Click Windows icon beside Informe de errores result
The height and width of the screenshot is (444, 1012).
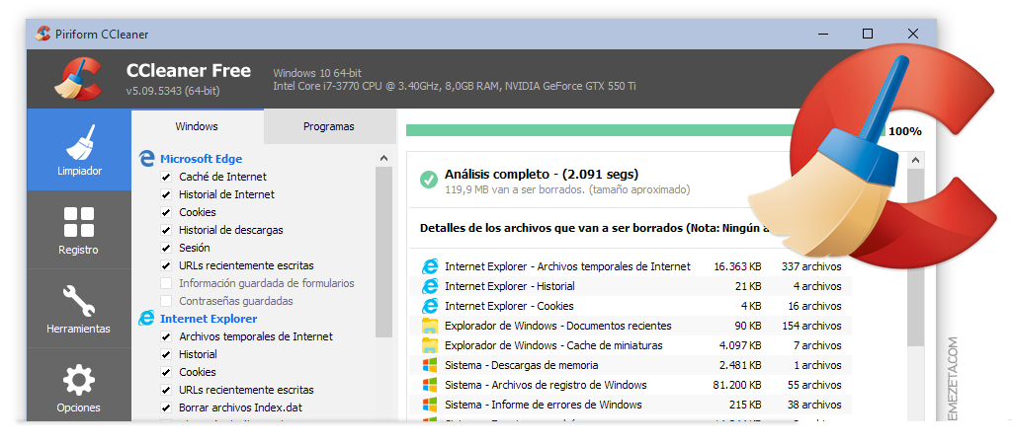pos(429,405)
